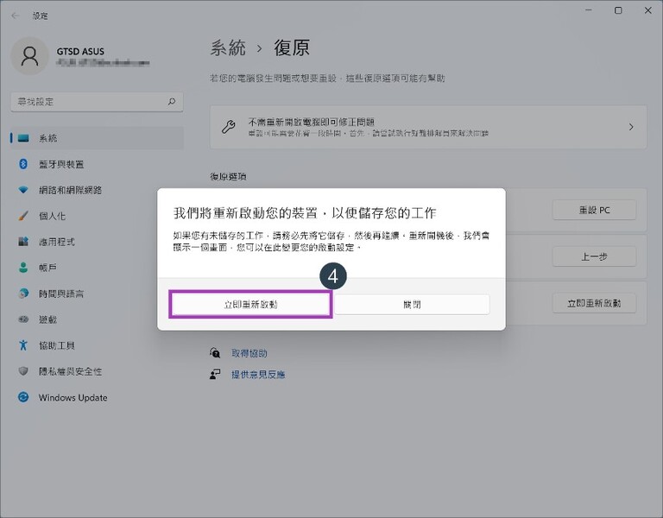Image resolution: width=663 pixels, height=518 pixels.
Task: Click GTSD ASUS account name
Action: [80, 51]
